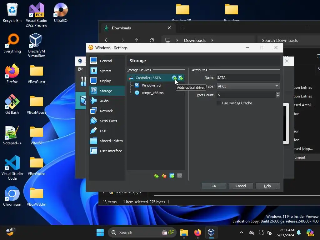Viewport: 320px width, 240px height.
Task: Open the Network settings category
Action: point(107,111)
